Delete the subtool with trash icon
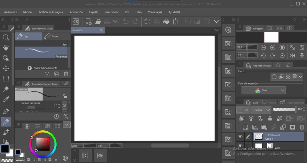Screen dimensions: 307x163 (66, 74)
